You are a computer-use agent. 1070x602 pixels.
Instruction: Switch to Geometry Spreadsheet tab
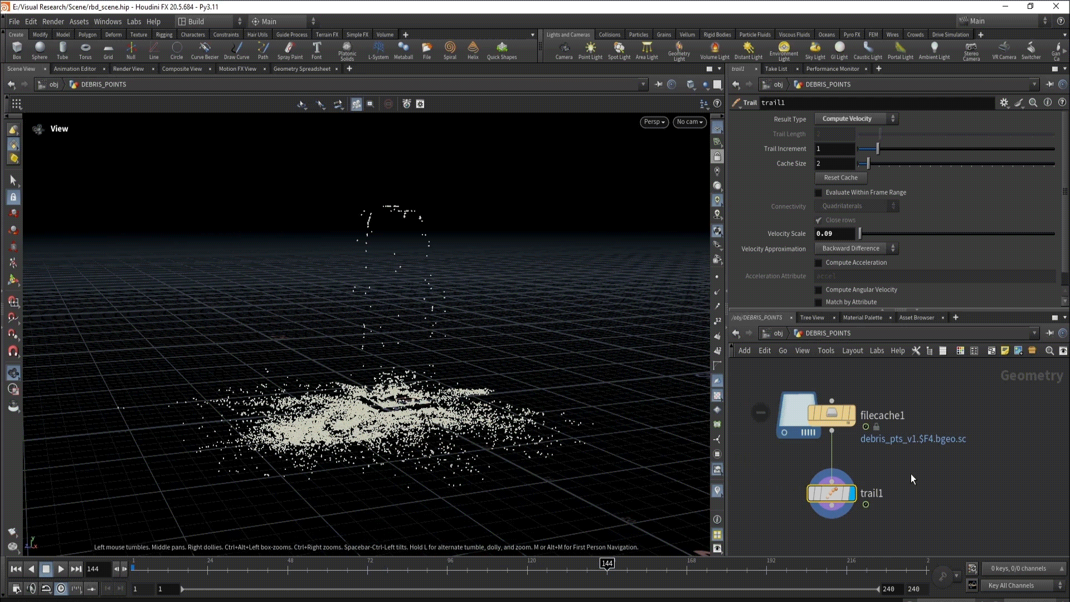click(301, 69)
